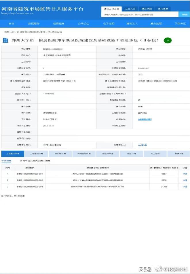Click the blue building icon beside project title
This screenshot has width=190, height=274.
click(x=5, y=40)
